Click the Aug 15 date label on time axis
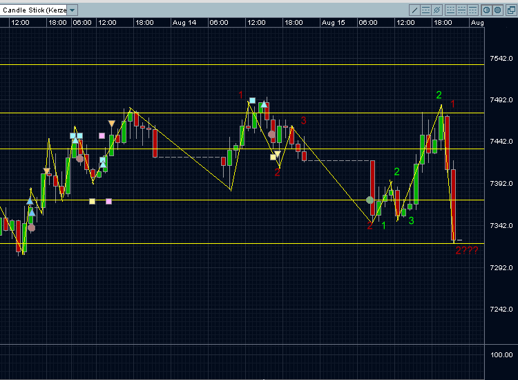 pyautogui.click(x=333, y=22)
